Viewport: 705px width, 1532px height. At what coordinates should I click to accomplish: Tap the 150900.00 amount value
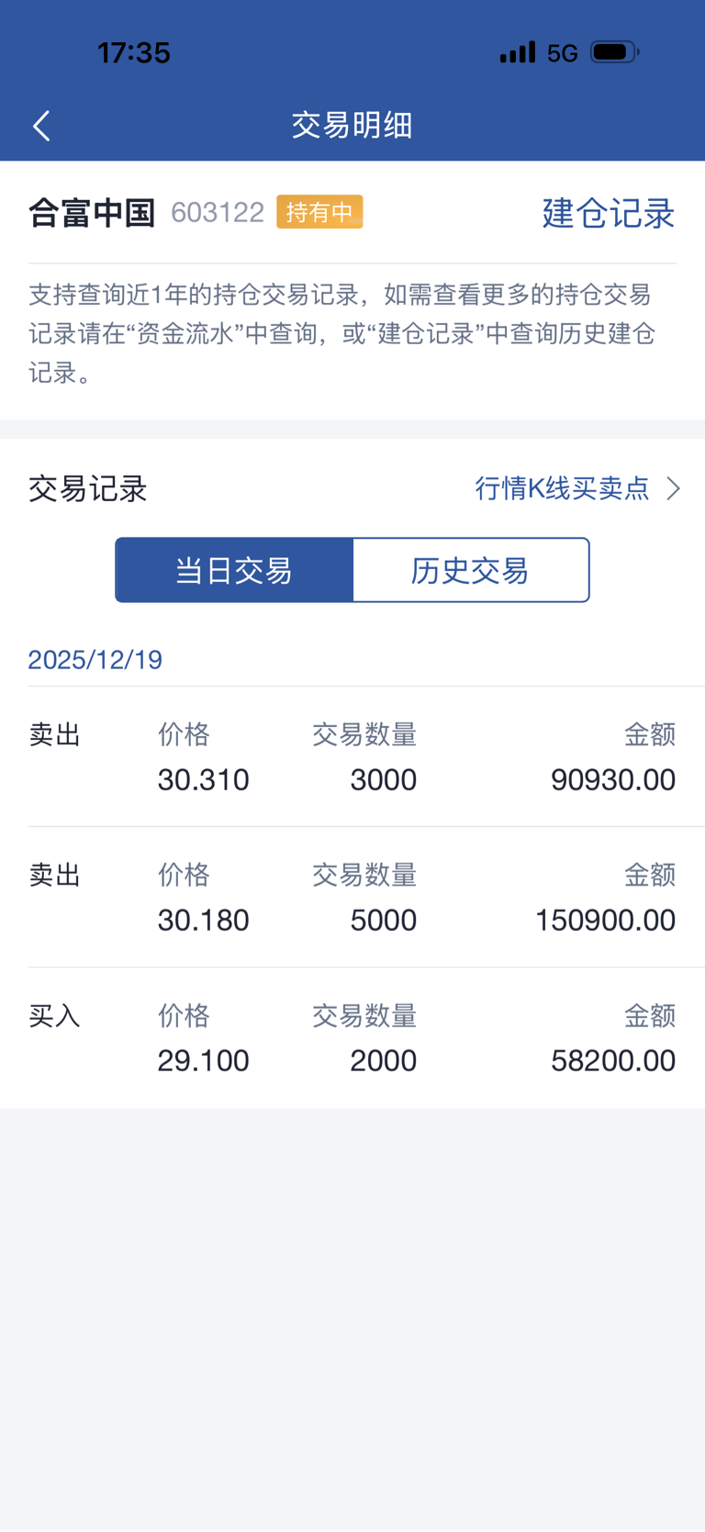[x=605, y=920]
